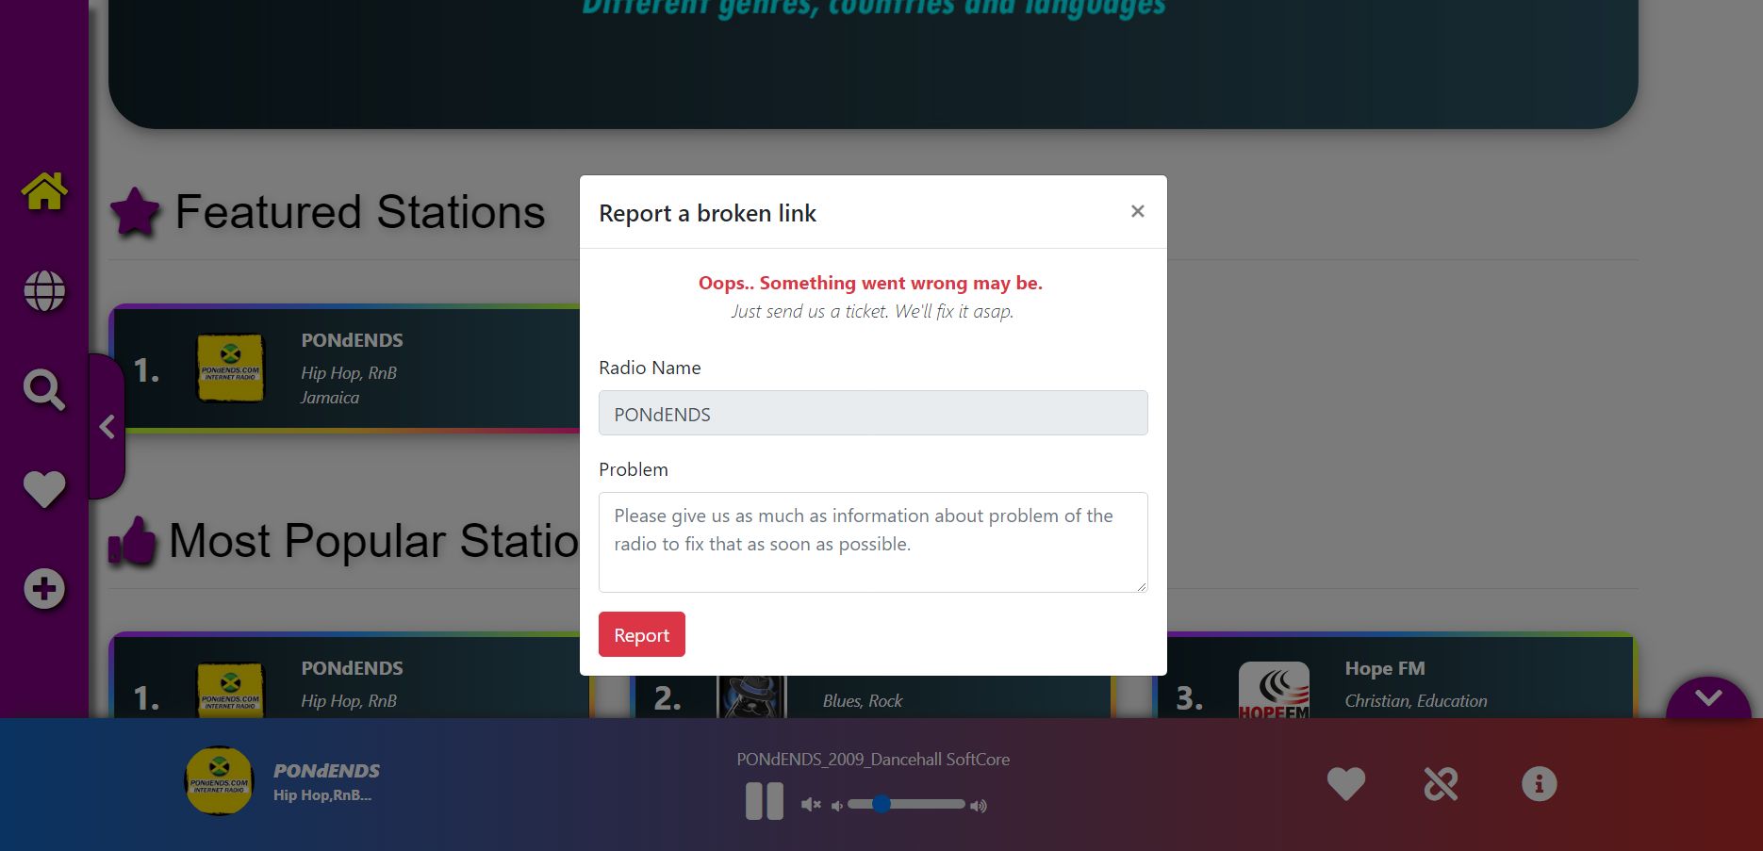Focus the Problem description text area

[x=873, y=542]
